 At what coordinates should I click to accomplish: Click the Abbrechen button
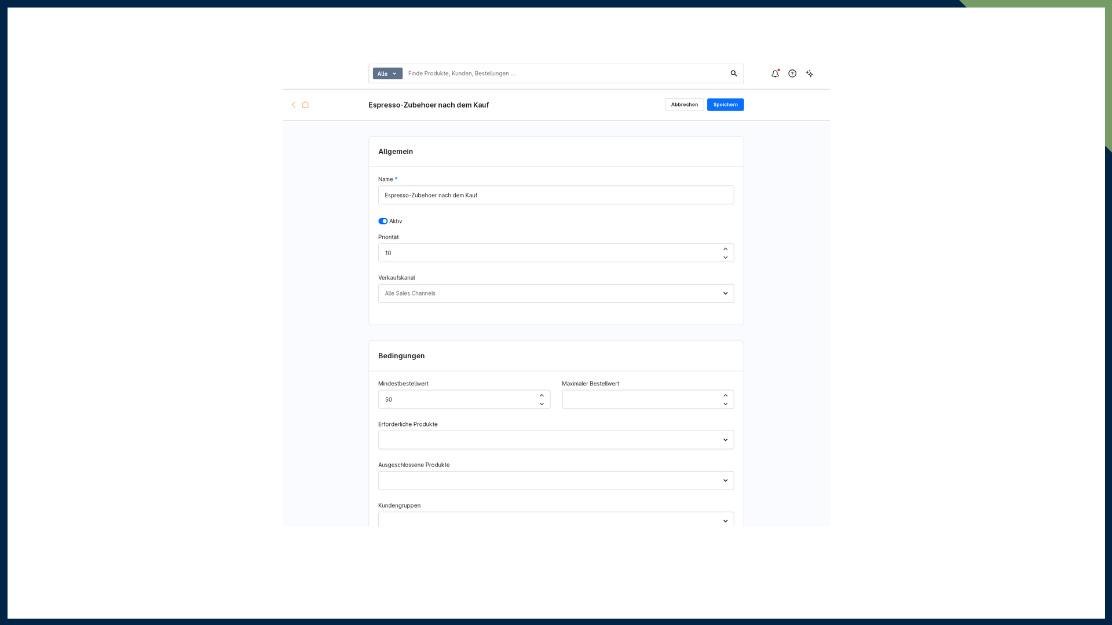click(x=685, y=105)
